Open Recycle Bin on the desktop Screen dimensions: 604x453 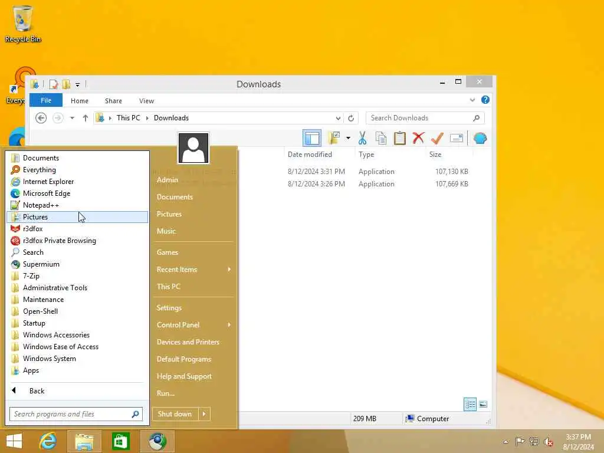coord(23,24)
